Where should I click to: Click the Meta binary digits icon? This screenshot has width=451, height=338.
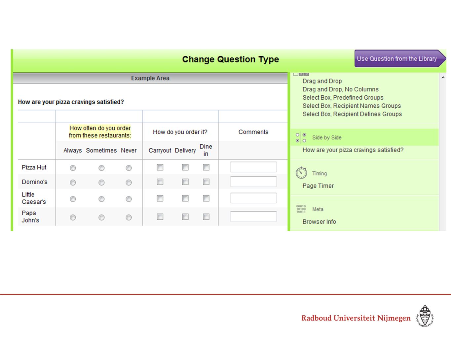coord(301,209)
